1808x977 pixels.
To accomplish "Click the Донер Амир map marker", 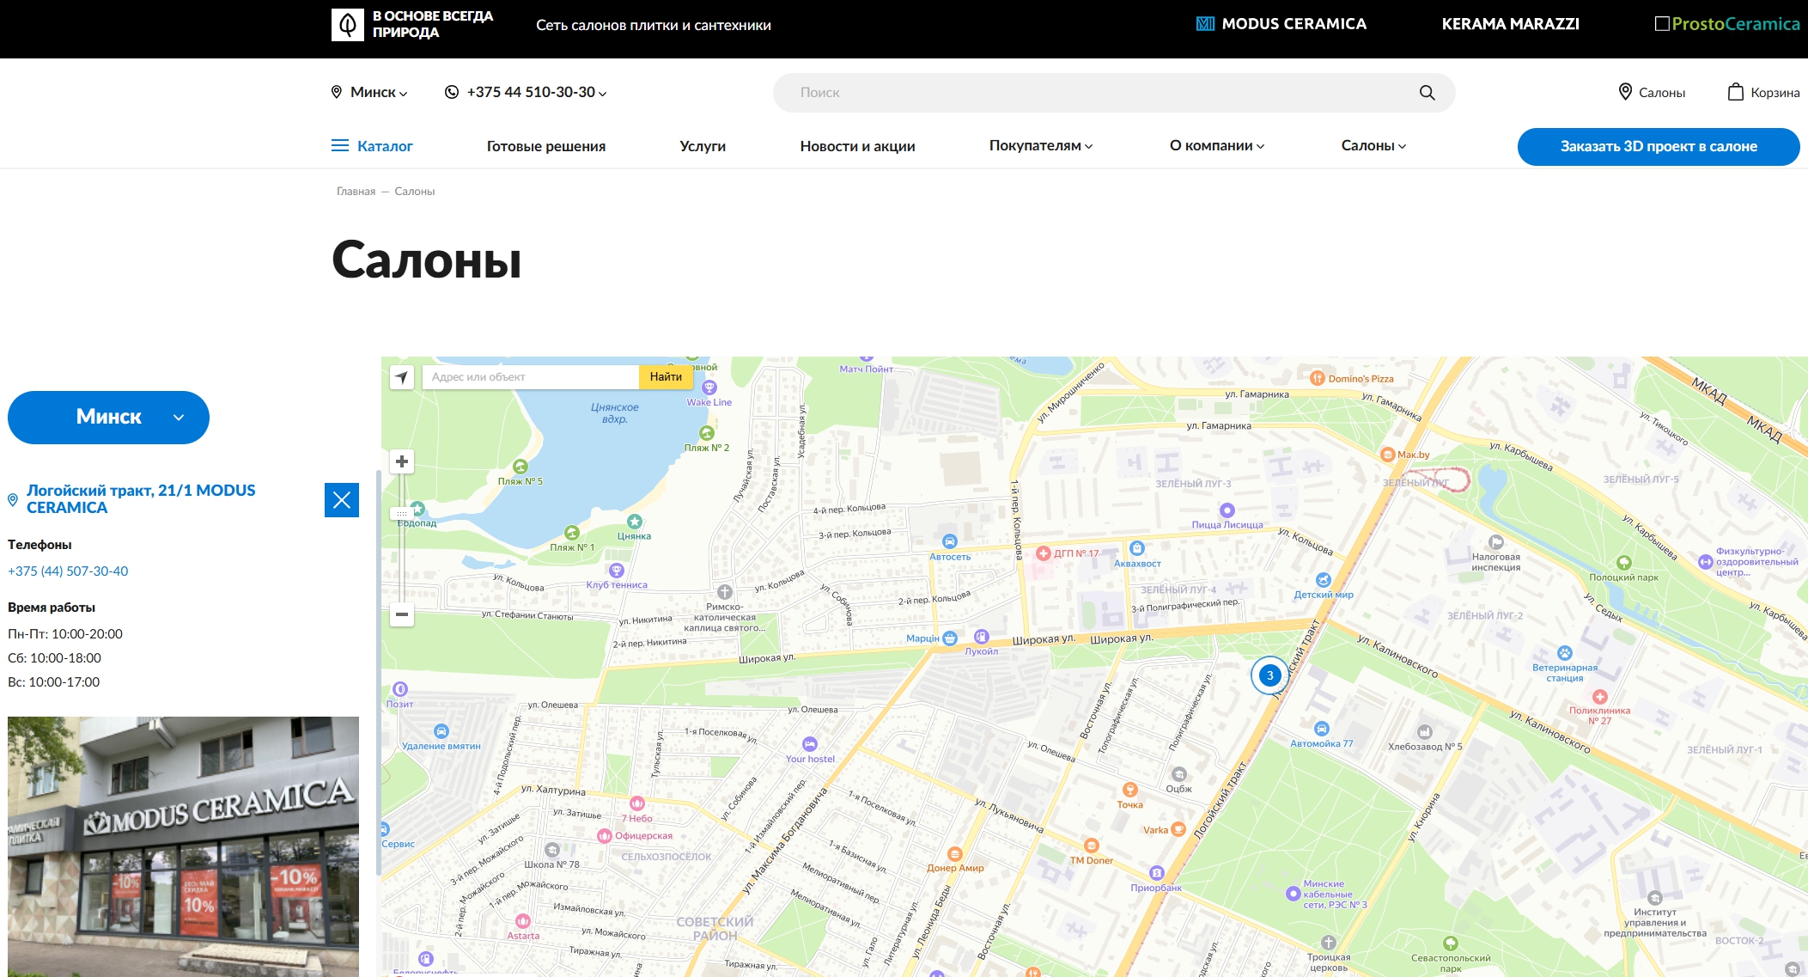I will click(x=955, y=854).
